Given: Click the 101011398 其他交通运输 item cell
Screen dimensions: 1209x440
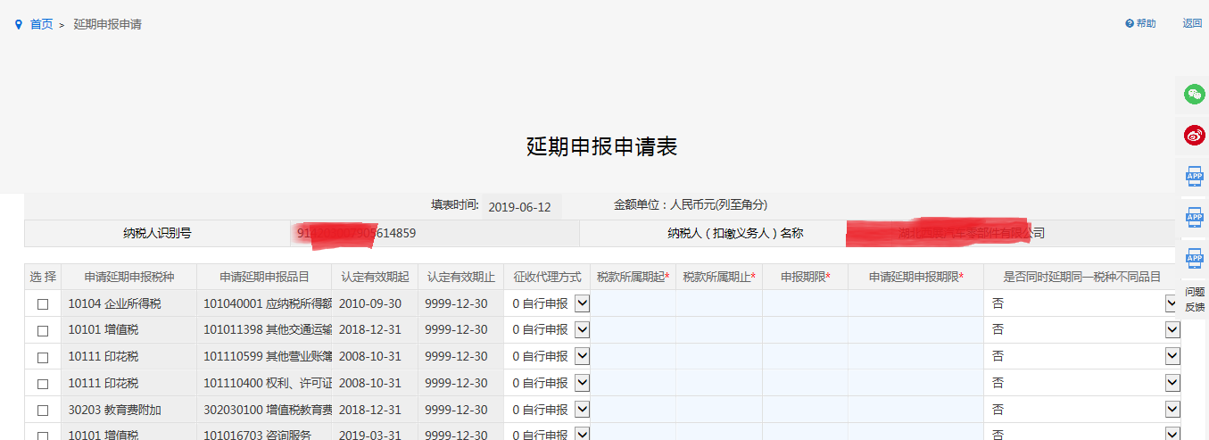Looking at the screenshot, I should coord(264,330).
